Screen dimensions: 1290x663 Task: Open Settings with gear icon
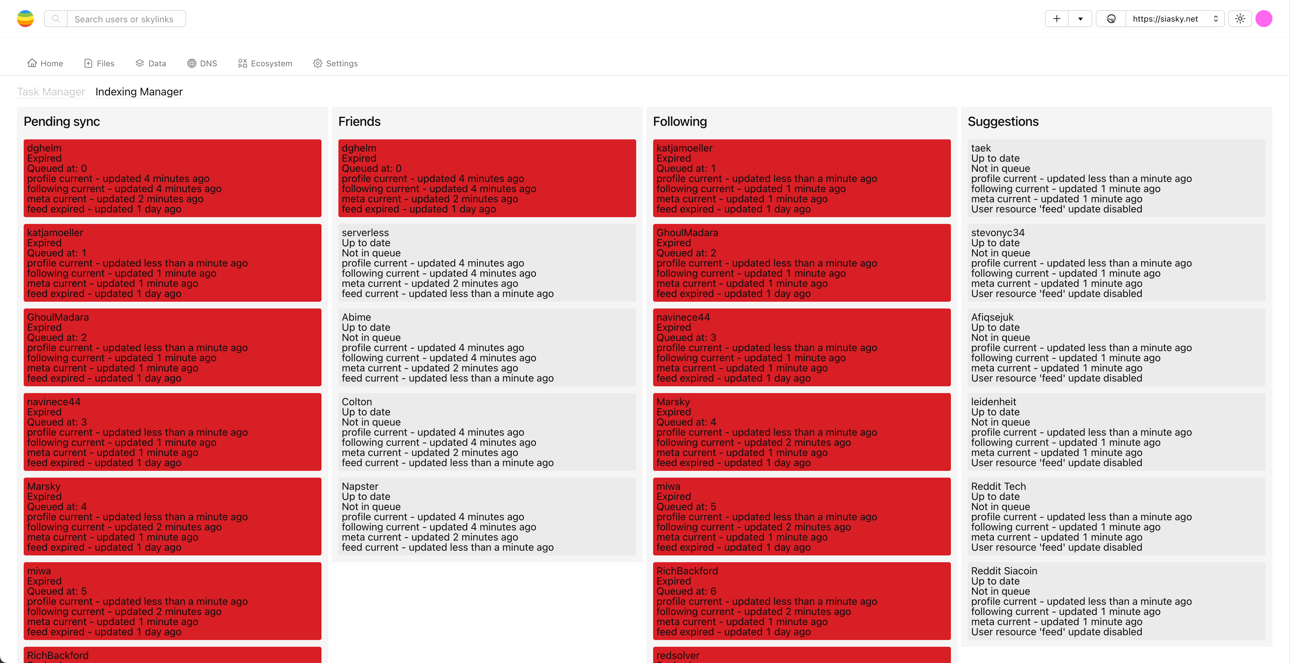335,63
